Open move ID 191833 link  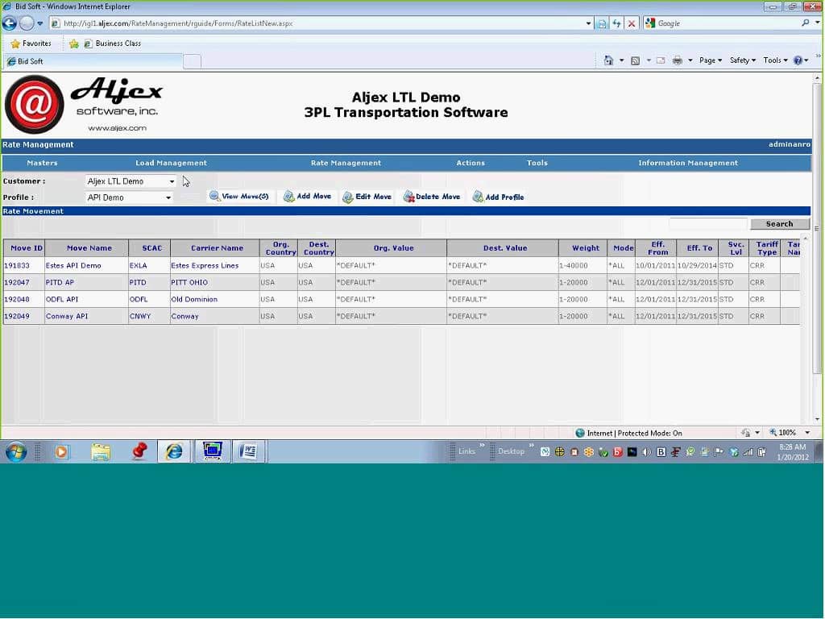(17, 266)
